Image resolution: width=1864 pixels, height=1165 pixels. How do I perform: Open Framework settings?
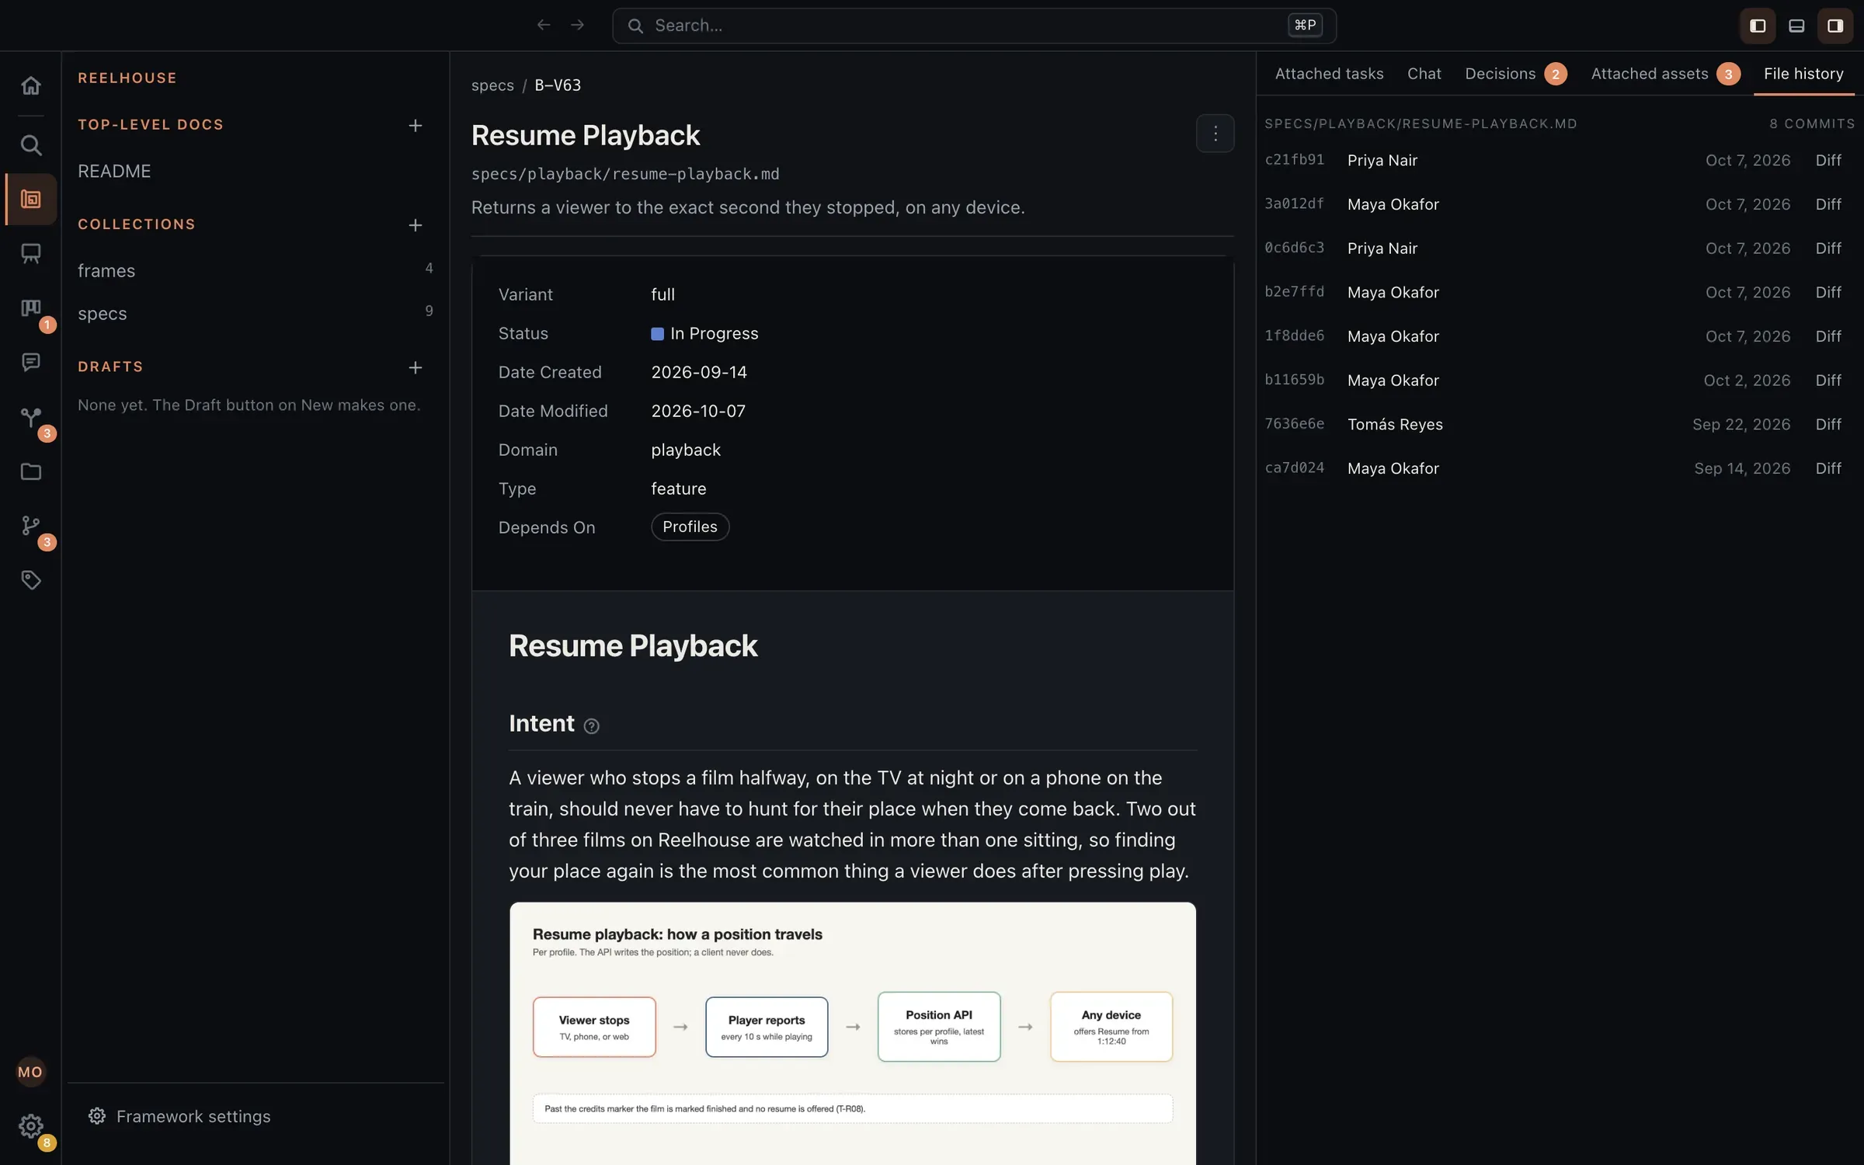(x=179, y=1116)
